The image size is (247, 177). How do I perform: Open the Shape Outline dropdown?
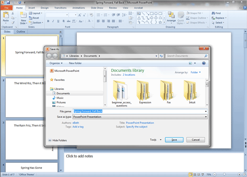[x=197, y=18]
